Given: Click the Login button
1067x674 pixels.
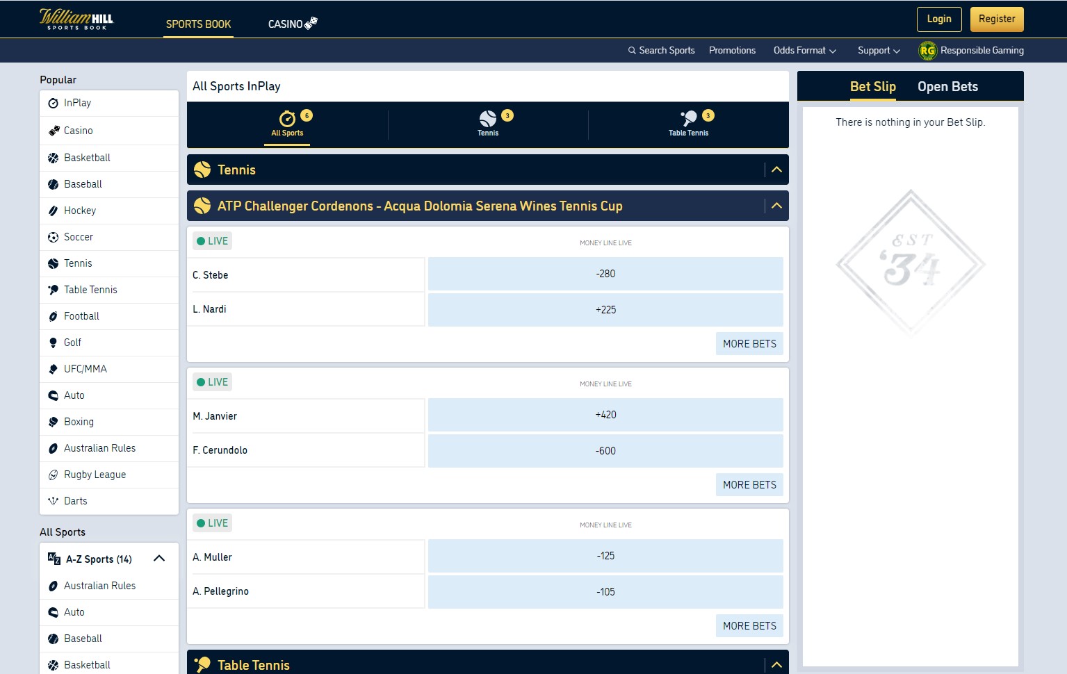Looking at the screenshot, I should coord(939,19).
